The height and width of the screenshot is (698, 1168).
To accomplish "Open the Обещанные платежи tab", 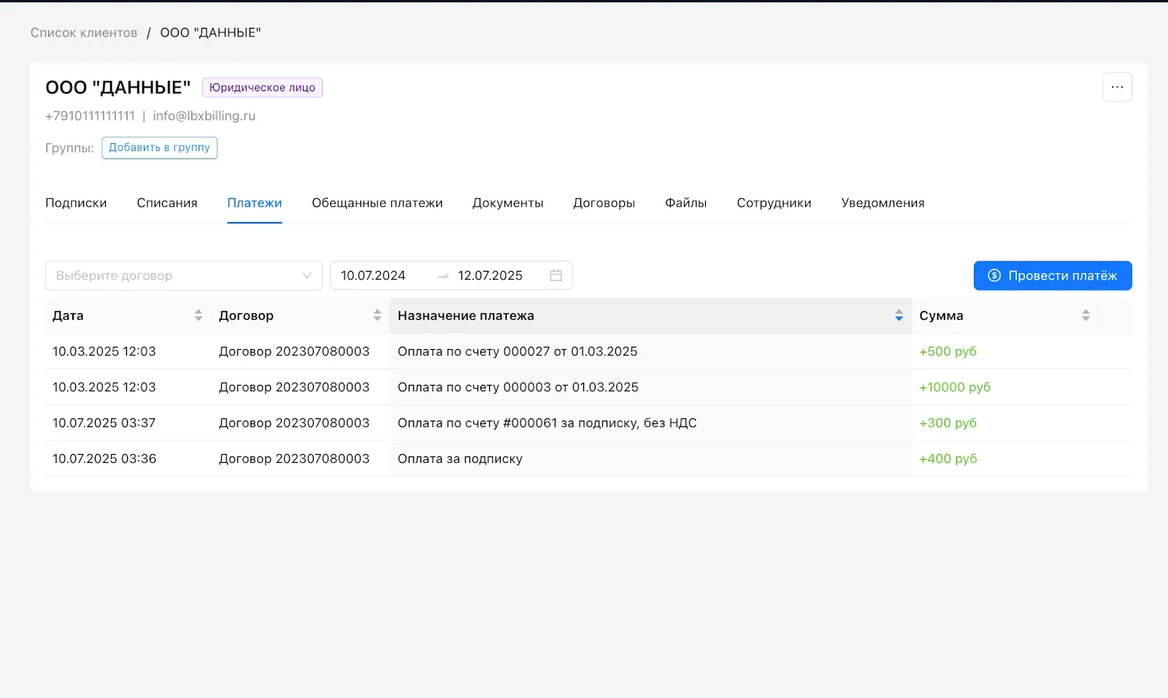I will 377,203.
